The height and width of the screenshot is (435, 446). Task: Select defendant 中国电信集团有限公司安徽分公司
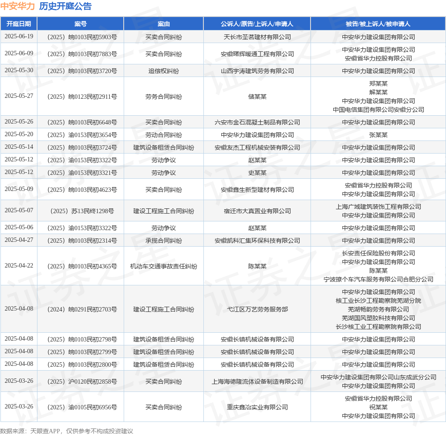(x=378, y=110)
